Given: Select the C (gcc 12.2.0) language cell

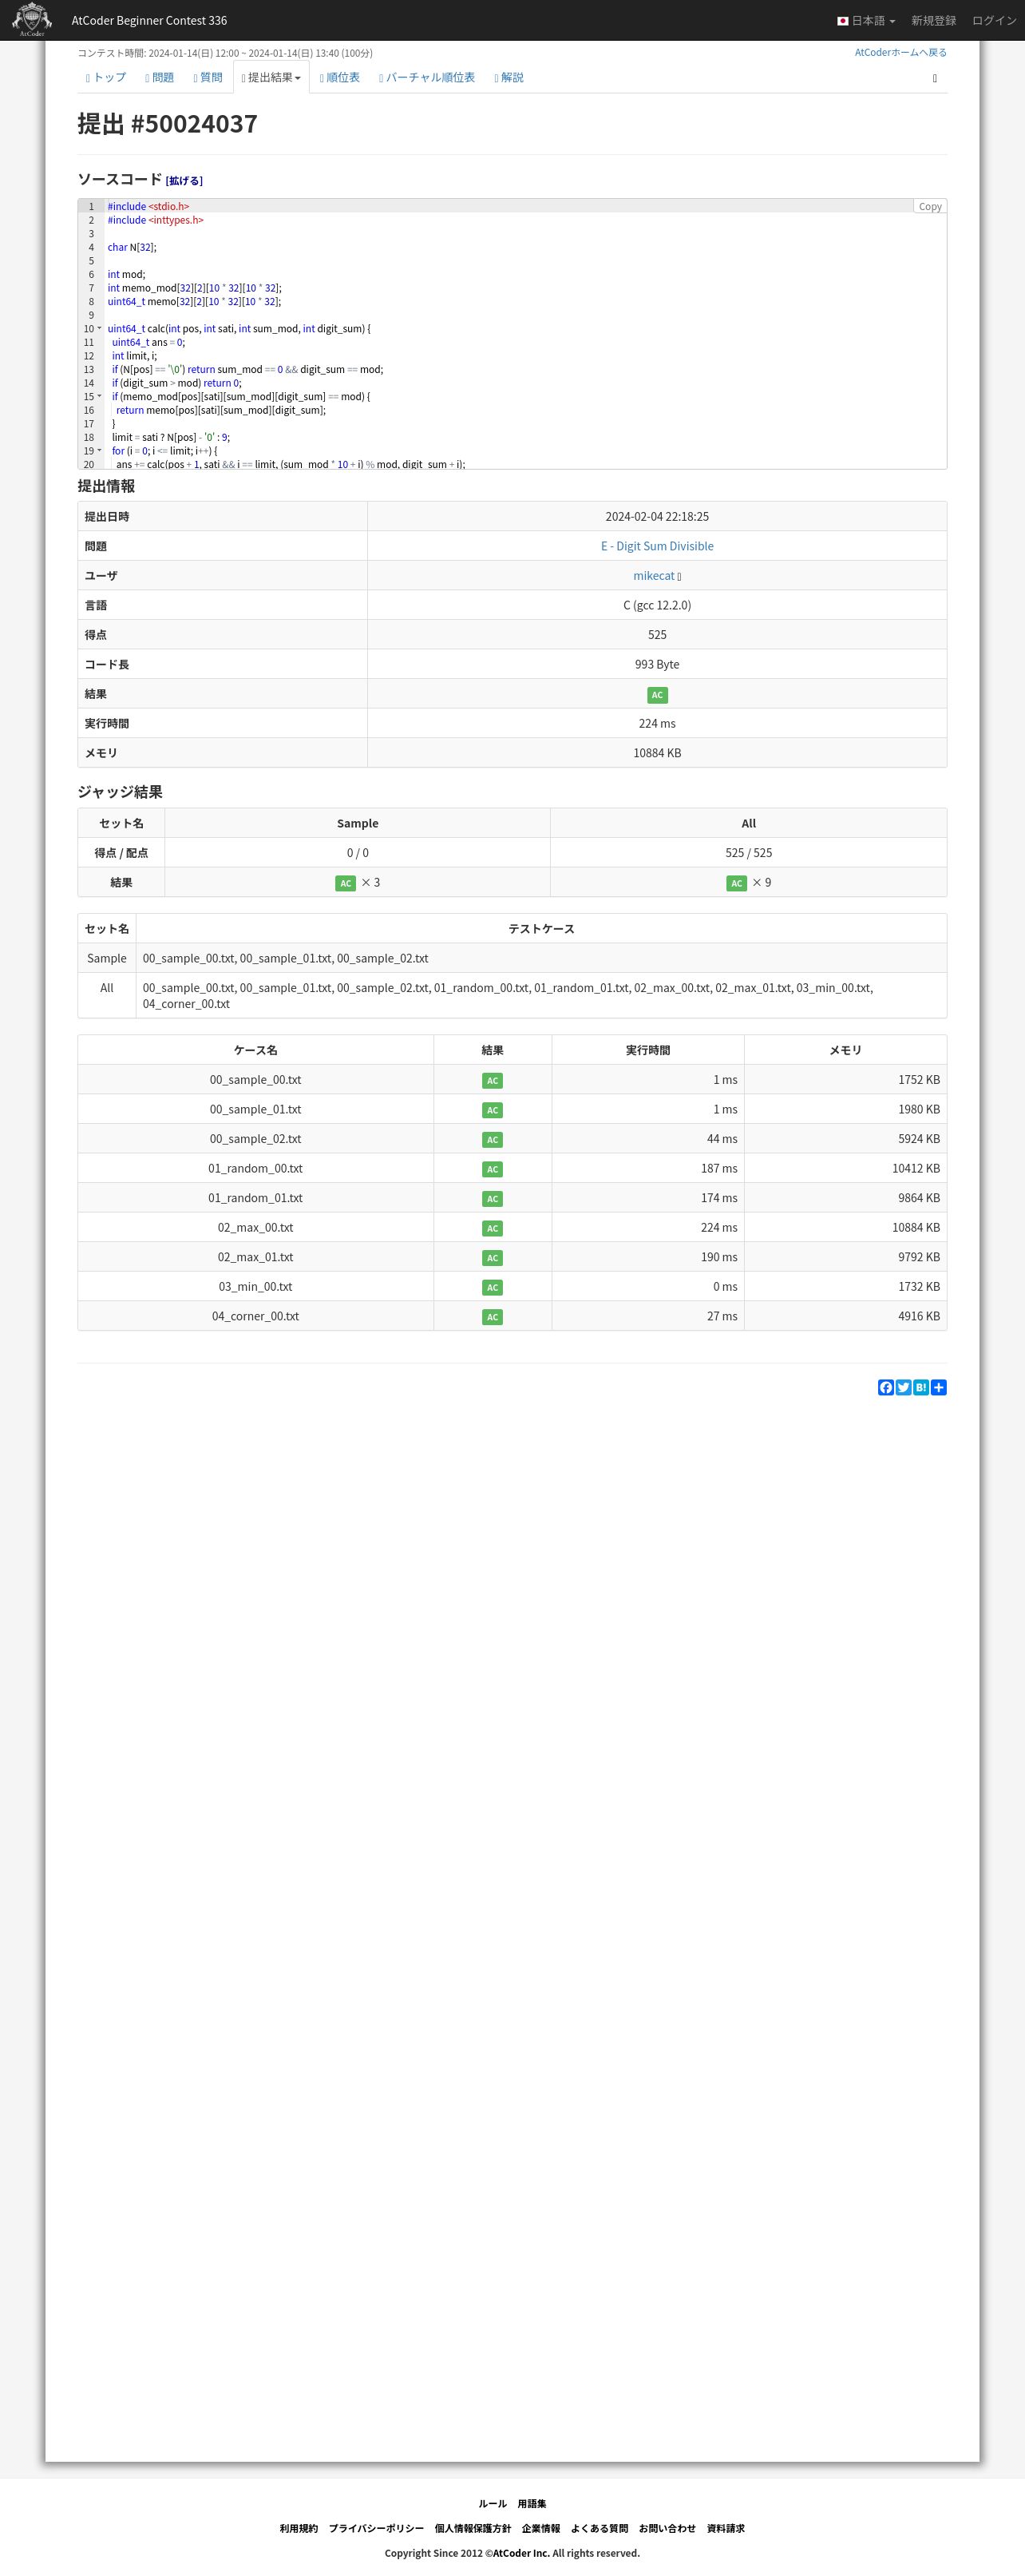Looking at the screenshot, I should (656, 605).
